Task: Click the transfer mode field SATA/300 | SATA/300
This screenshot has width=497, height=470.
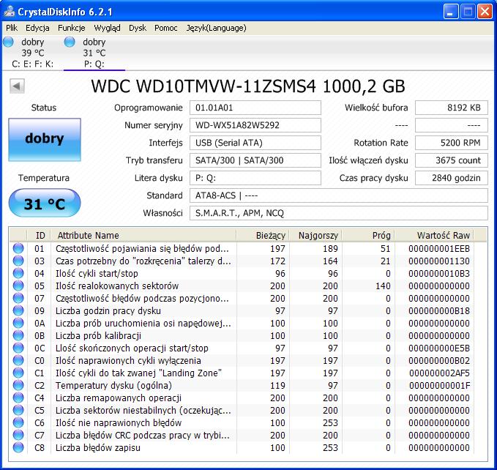Action: tap(255, 160)
